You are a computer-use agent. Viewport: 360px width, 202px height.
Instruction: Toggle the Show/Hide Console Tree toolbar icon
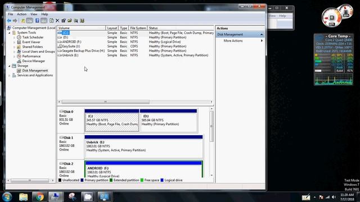click(x=29, y=21)
